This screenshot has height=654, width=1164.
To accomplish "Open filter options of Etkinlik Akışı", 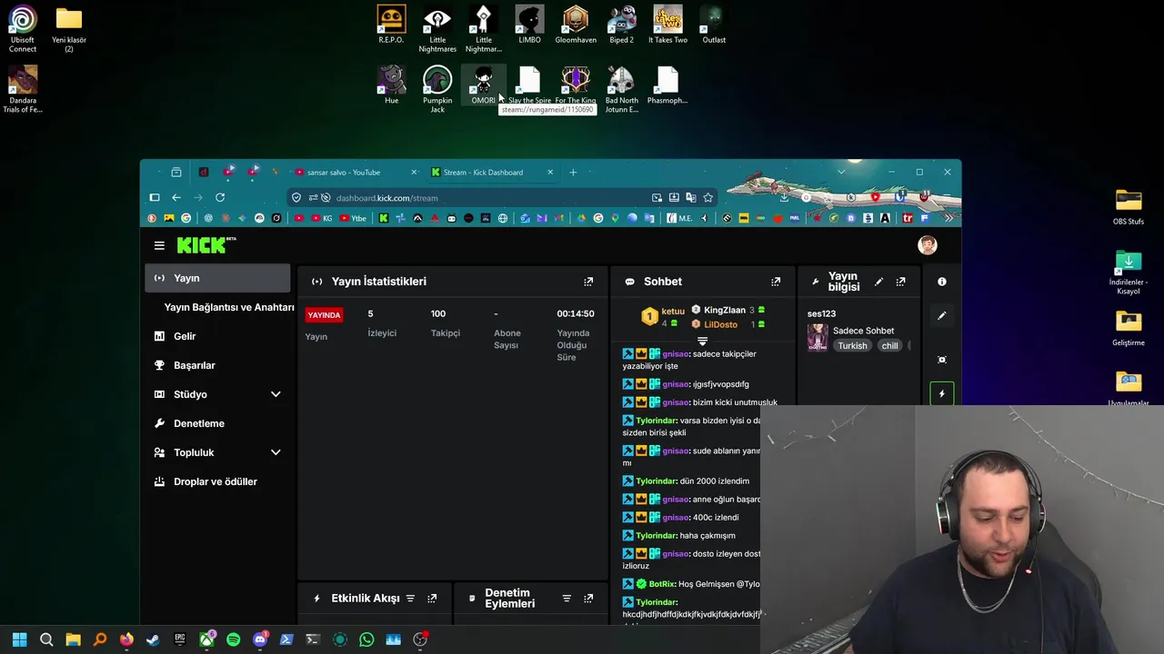I will 410,599.
